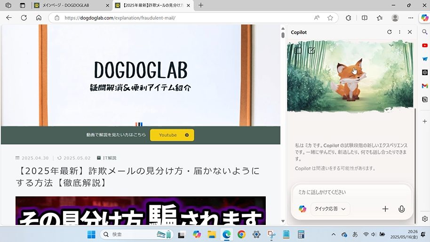Open the Copilot panel more options menu

399,32
